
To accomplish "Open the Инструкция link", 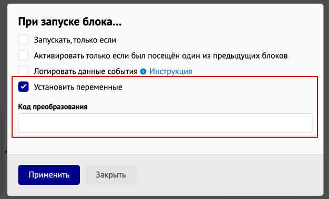I will click(x=171, y=72).
